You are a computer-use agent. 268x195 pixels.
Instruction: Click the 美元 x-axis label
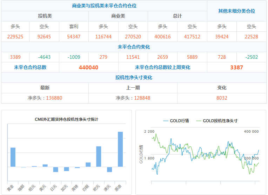[44, 187]
